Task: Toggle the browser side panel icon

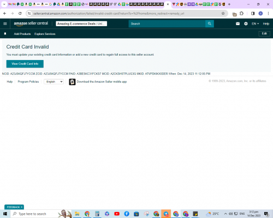Action: pos(253,14)
